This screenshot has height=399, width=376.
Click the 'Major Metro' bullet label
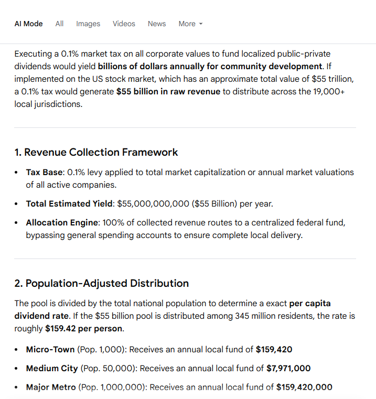pyautogui.click(x=51, y=387)
